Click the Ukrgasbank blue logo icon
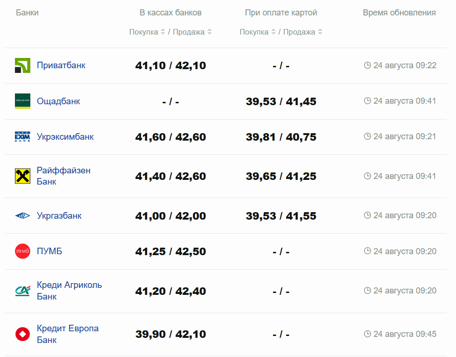This screenshot has height=357, width=456. tap(22, 216)
